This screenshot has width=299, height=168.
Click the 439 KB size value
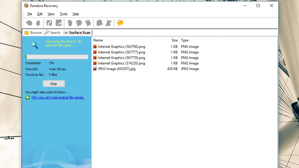coord(172,69)
